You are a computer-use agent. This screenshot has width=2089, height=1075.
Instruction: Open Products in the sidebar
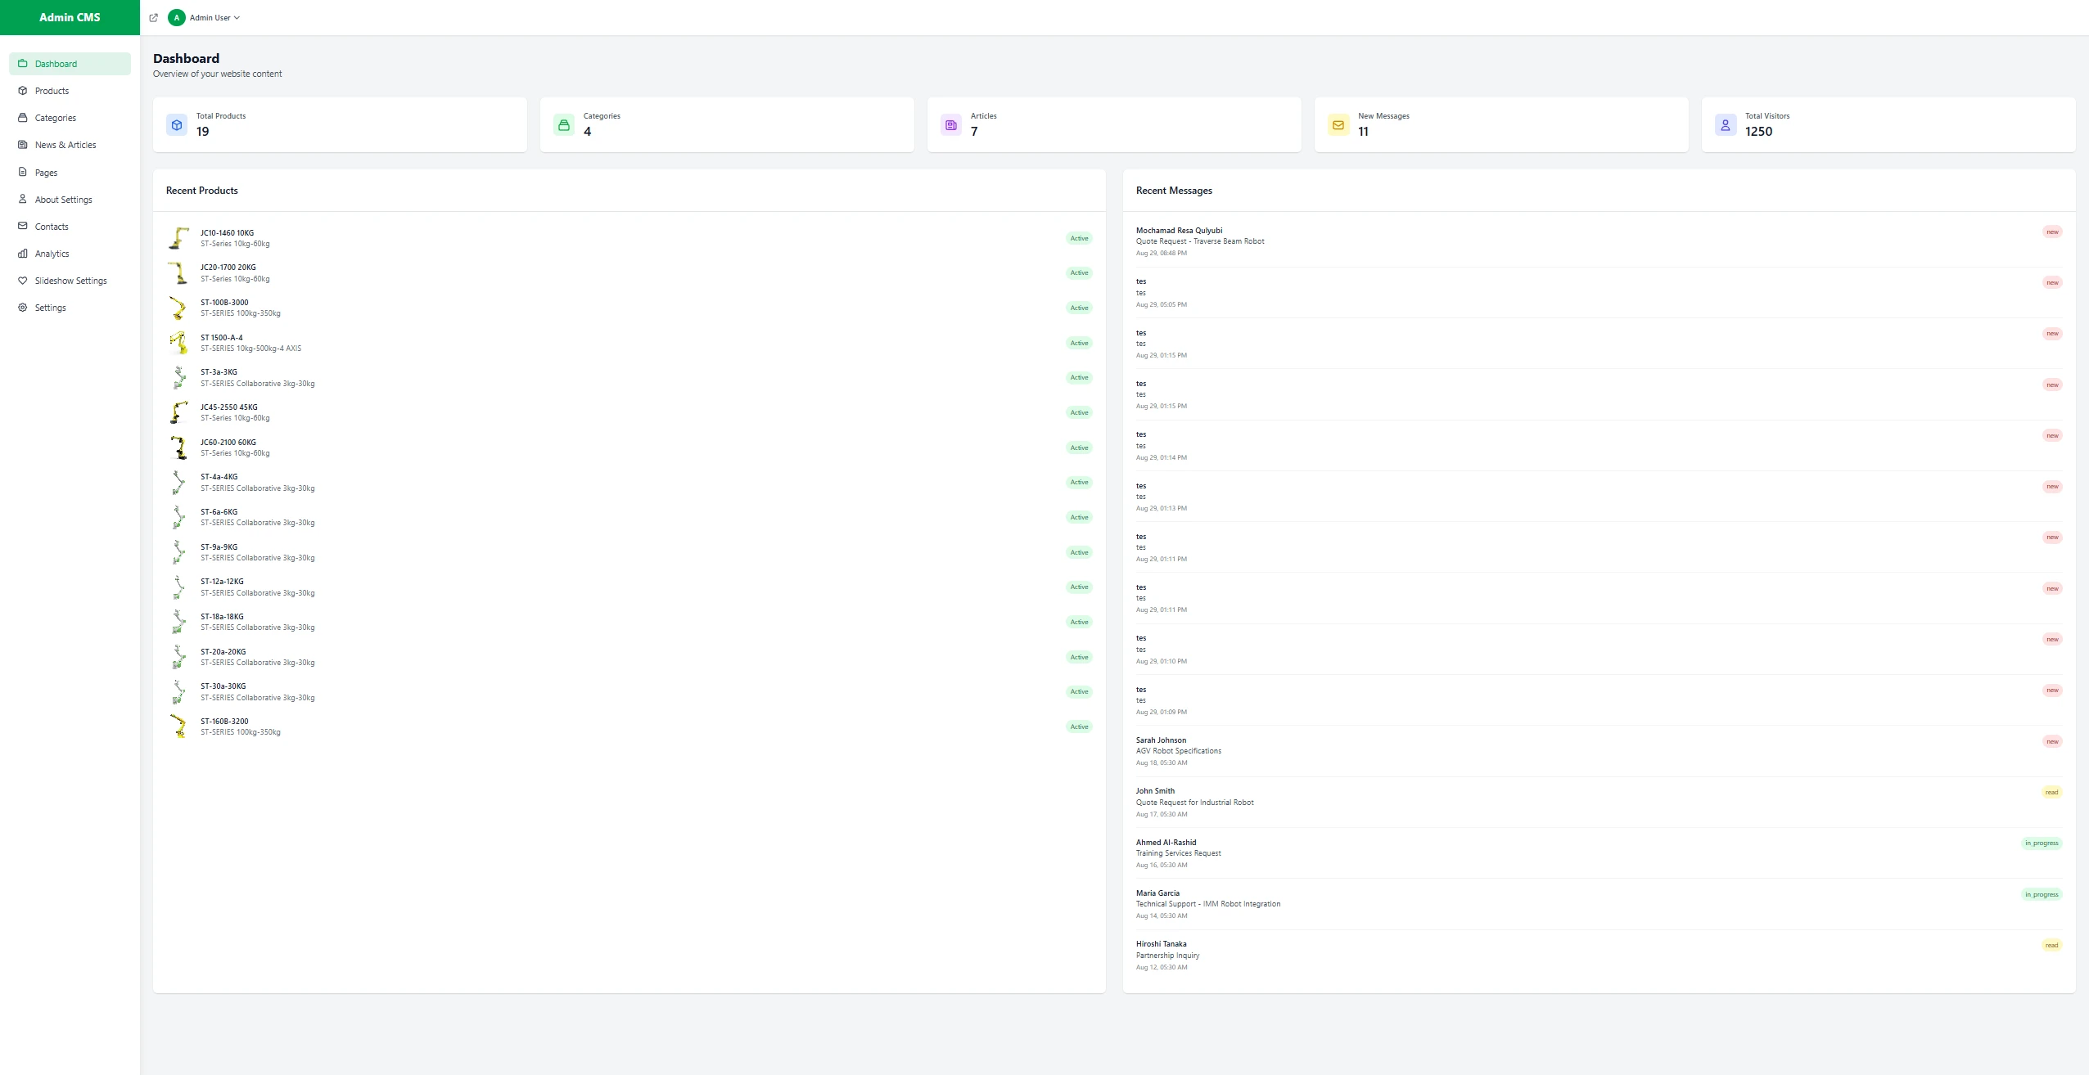(52, 91)
